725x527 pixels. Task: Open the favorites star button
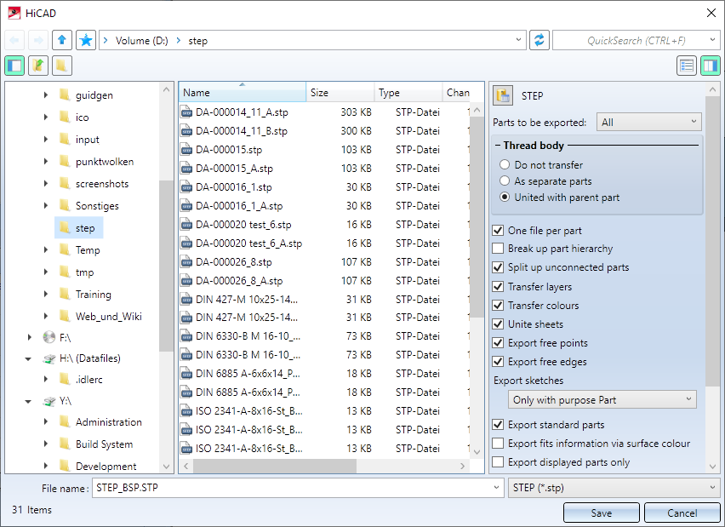click(x=86, y=40)
